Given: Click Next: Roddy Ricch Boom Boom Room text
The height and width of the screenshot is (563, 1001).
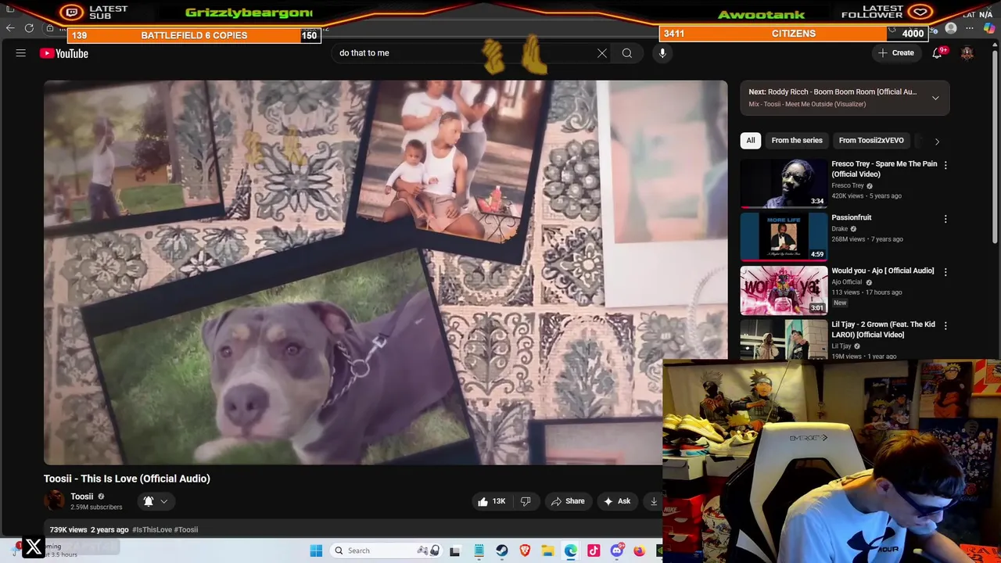Looking at the screenshot, I should (x=833, y=91).
